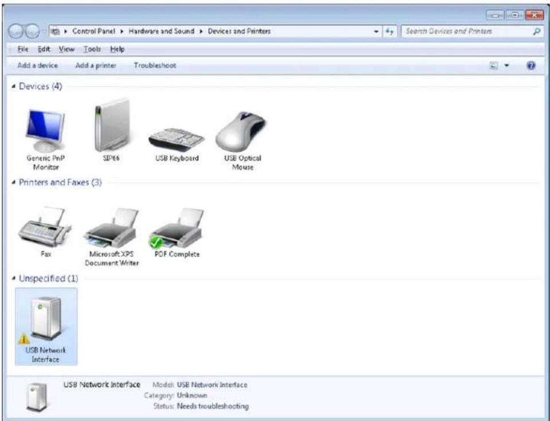
Task: Expand arrow after Hardware and Sound breadcrumb
Action: coord(201,31)
